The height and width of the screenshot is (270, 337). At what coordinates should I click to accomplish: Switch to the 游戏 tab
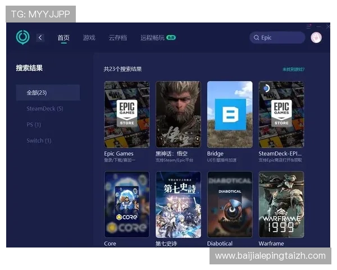click(x=89, y=38)
